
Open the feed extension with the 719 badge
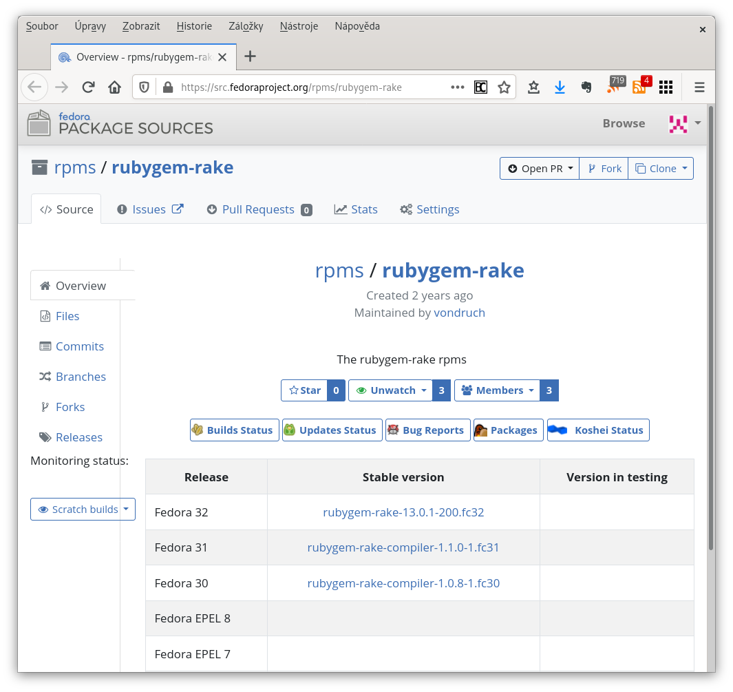click(615, 85)
